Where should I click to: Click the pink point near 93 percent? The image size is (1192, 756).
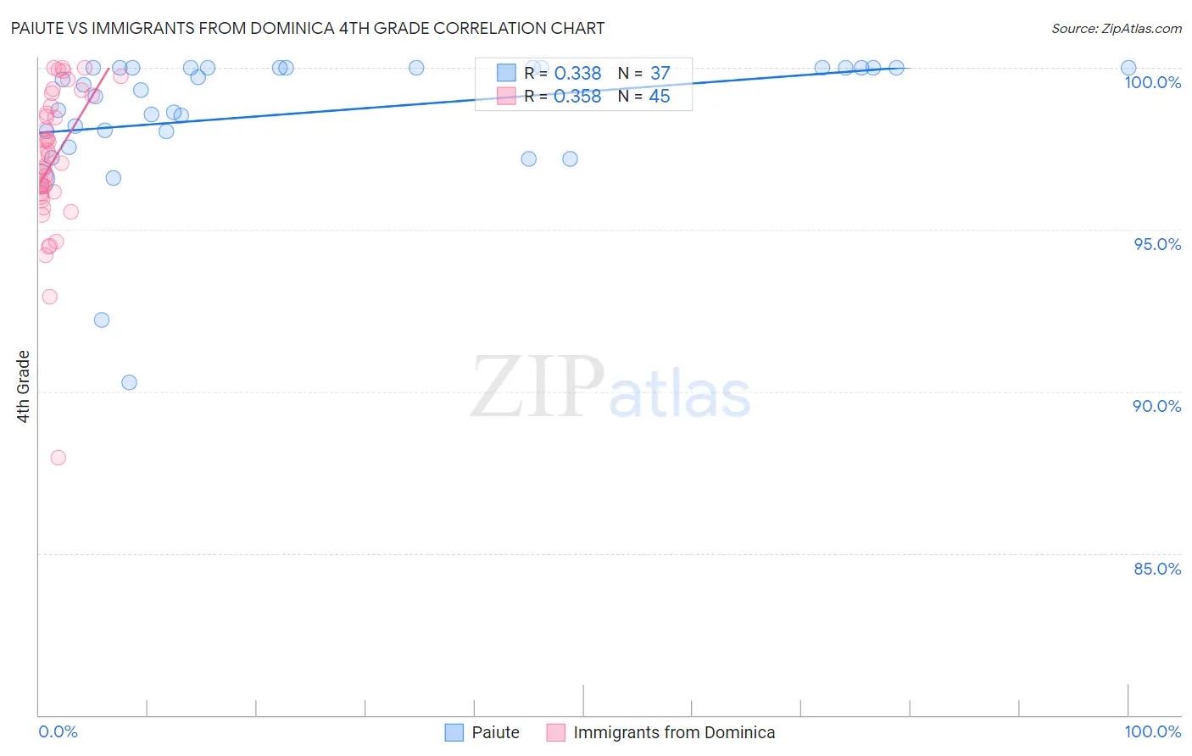(50, 297)
